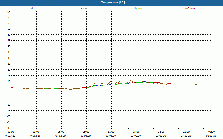Click the °C unit label on axis
223x139 pixels.
(9, 13)
